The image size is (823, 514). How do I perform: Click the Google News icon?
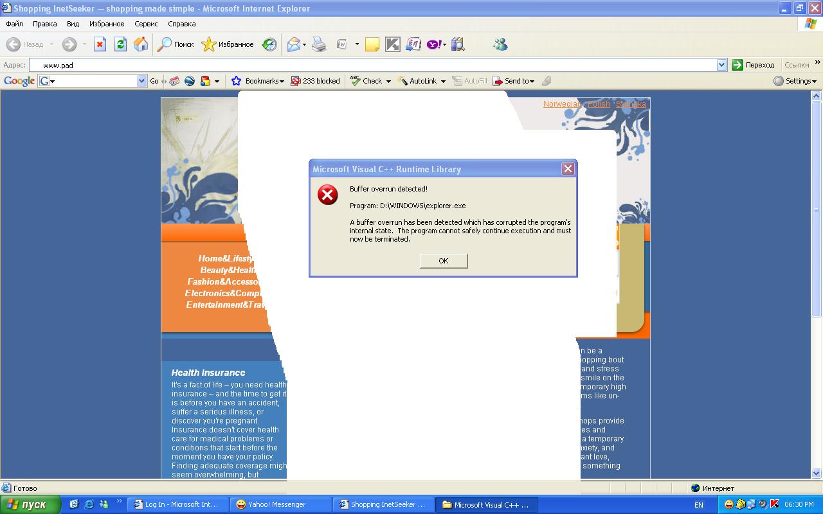coord(174,81)
